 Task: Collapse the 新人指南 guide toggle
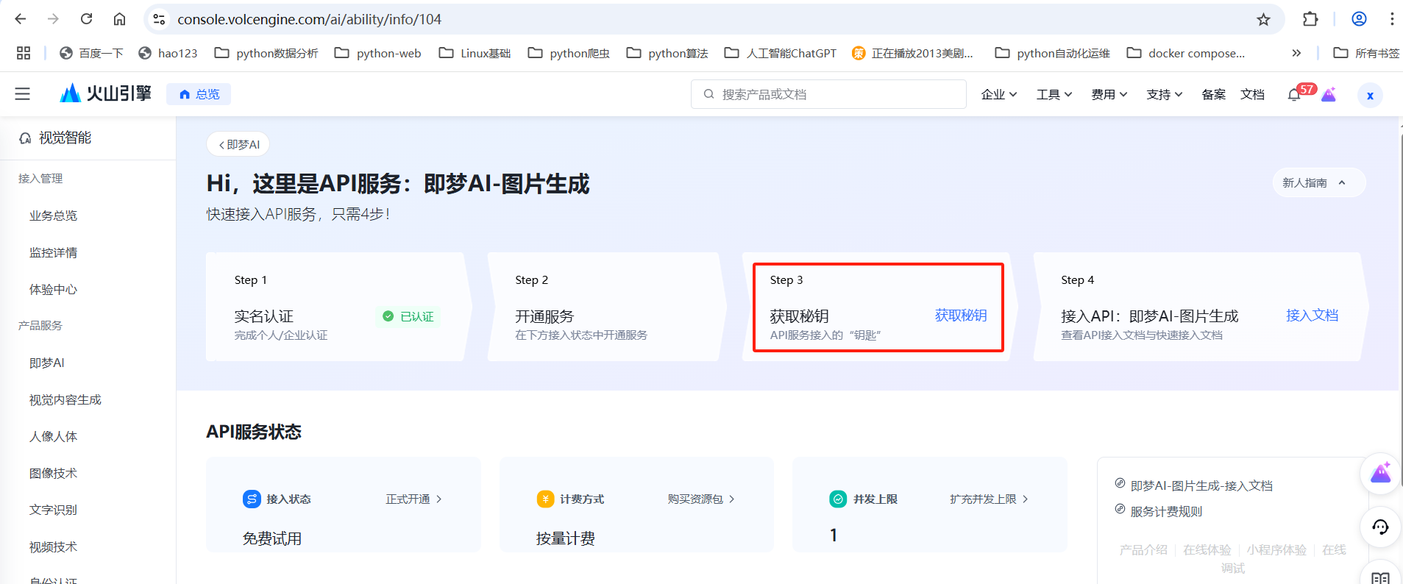(1318, 182)
